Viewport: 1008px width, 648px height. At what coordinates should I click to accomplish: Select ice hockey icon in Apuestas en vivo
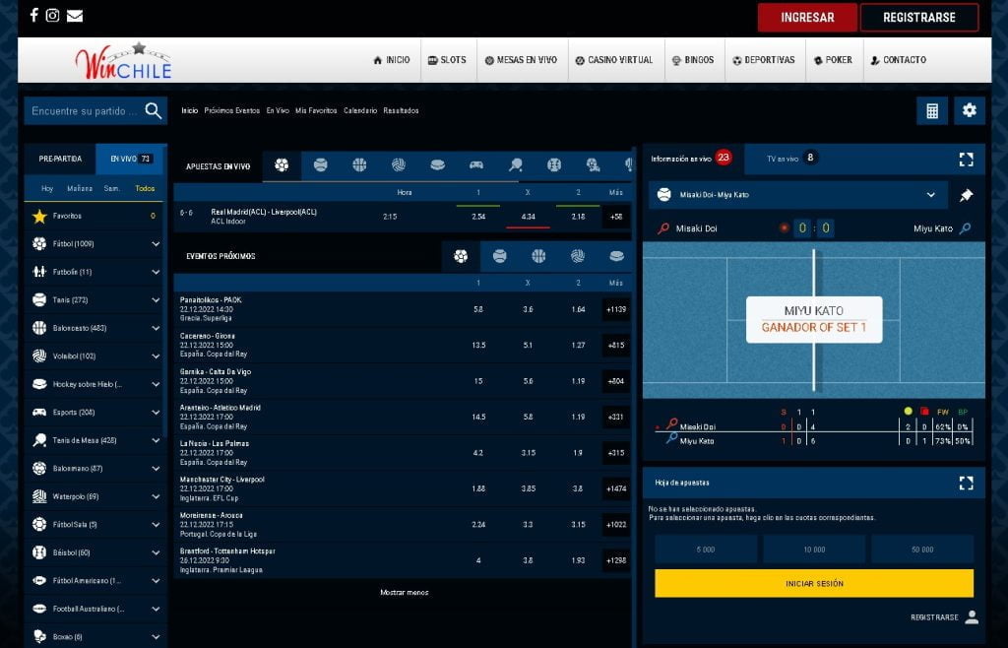tap(437, 165)
